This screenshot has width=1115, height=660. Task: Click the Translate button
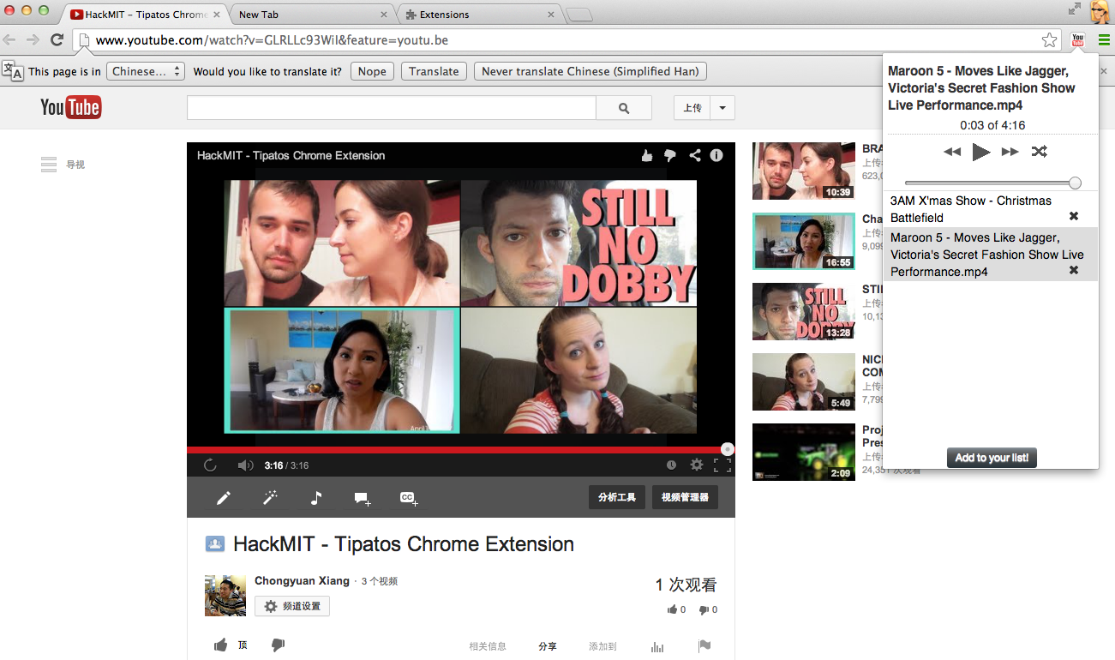click(434, 71)
